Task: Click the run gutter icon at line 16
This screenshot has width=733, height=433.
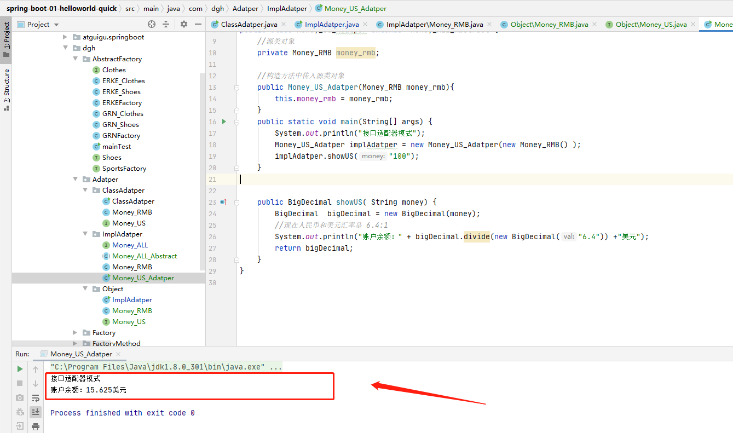Action: tap(223, 122)
